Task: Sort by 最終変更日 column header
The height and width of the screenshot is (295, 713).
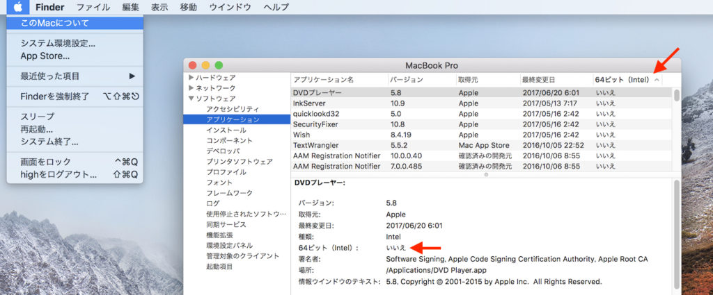Action: pyautogui.click(x=557, y=80)
